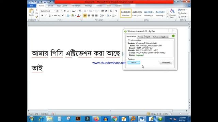The image size is (218, 122).
Task: Toggle Show/Hide paragraph marks
Action: point(116,11)
